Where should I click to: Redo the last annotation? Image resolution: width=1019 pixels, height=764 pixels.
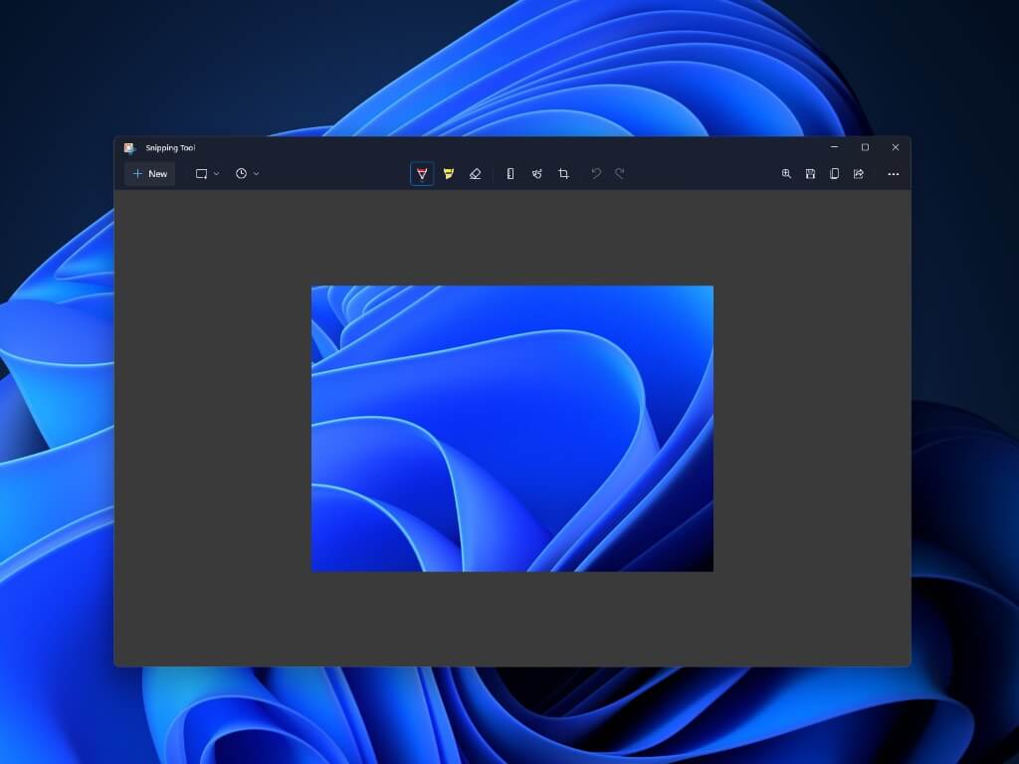click(x=619, y=174)
